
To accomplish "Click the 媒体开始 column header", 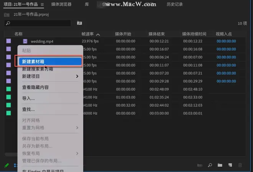I will [123, 34].
